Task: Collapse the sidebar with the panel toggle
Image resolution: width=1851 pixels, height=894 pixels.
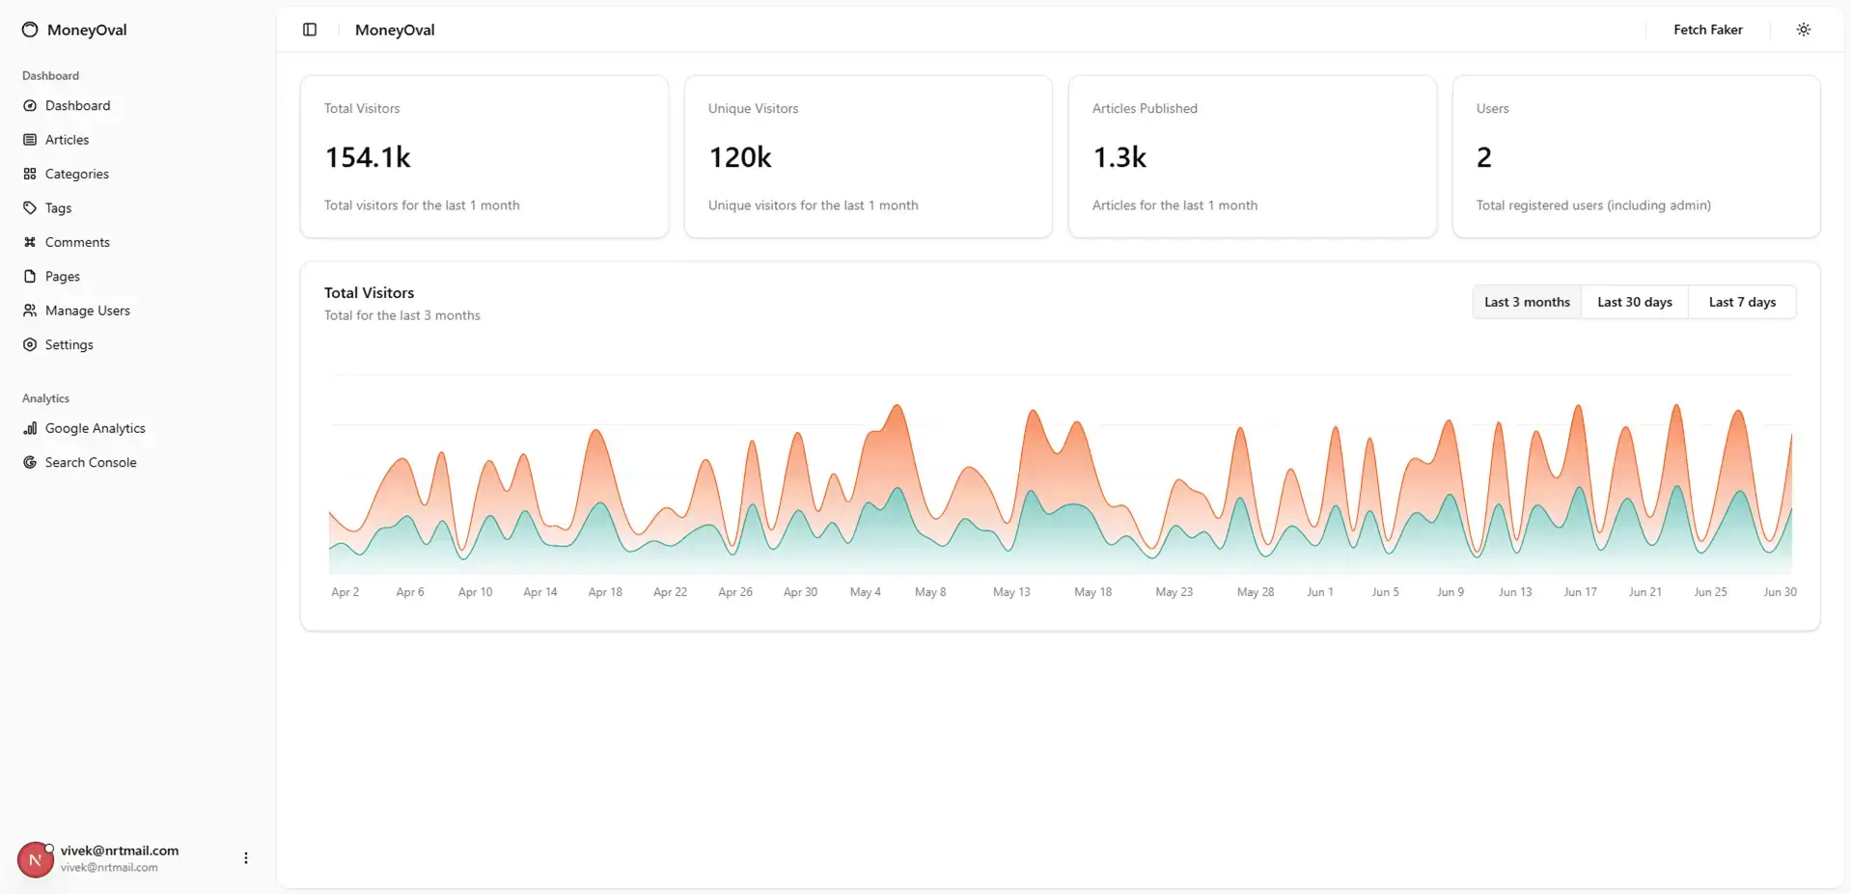Action: [309, 30]
